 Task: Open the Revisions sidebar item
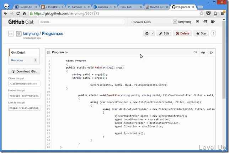[x=24, y=60]
